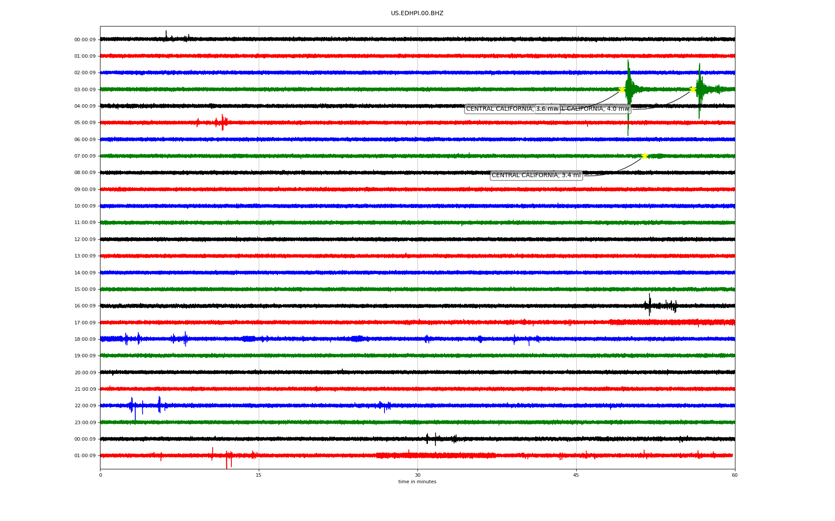Click the 22:00:09 row time label
Viewport: 835px width, 521px height.
(85, 406)
